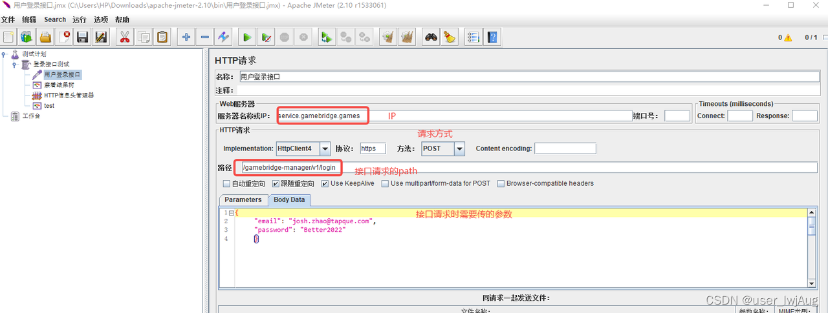Click into the 注释 comments field

528,90
